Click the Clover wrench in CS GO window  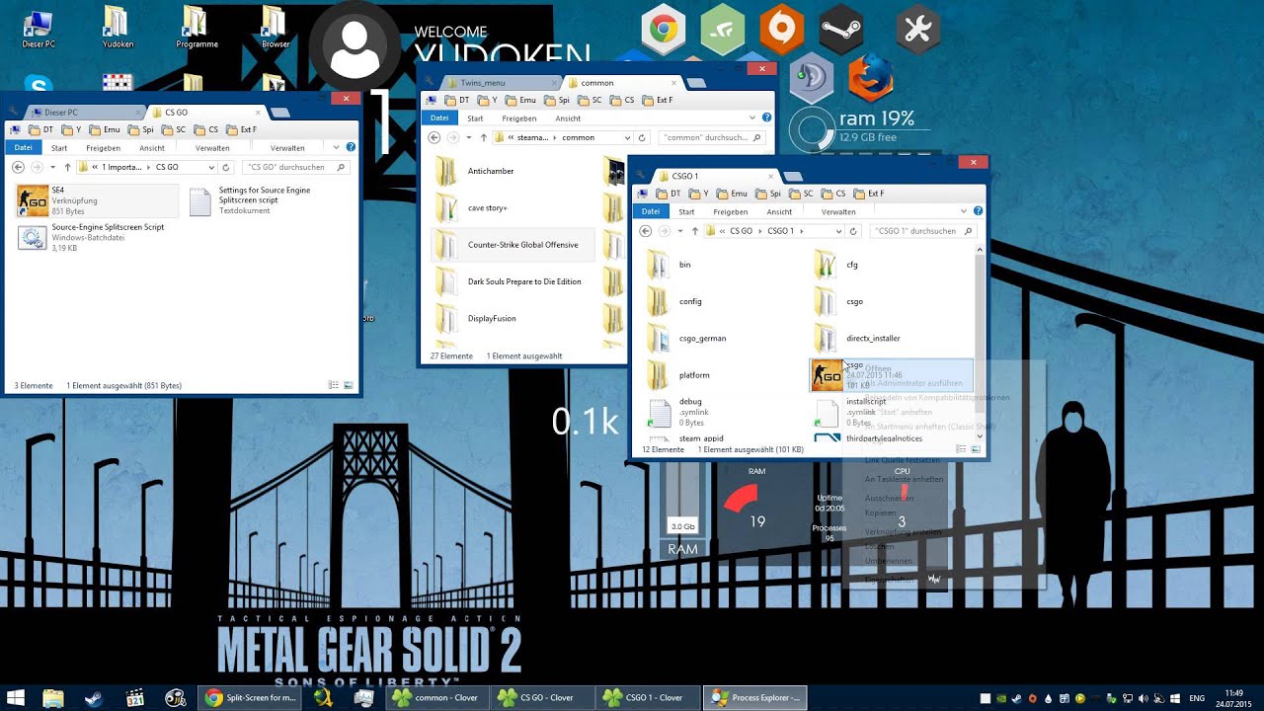13,112
